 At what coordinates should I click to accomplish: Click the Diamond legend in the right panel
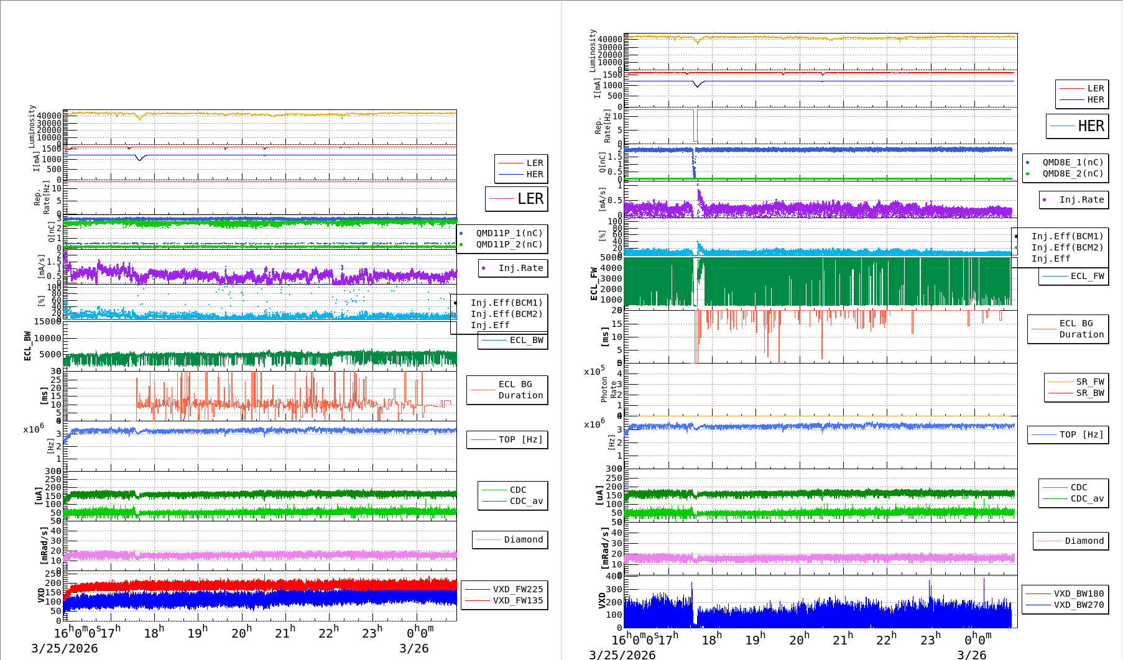(1084, 541)
